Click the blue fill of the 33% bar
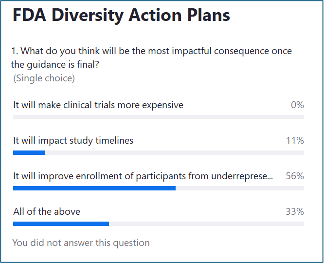The width and height of the screenshot is (324, 263). (x=61, y=224)
